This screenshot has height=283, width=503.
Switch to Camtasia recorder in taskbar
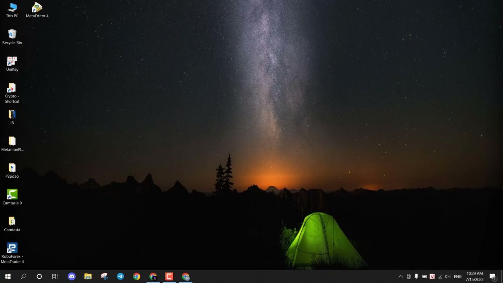(x=169, y=276)
